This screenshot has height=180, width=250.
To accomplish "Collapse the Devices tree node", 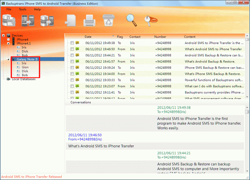I will [3, 36].
